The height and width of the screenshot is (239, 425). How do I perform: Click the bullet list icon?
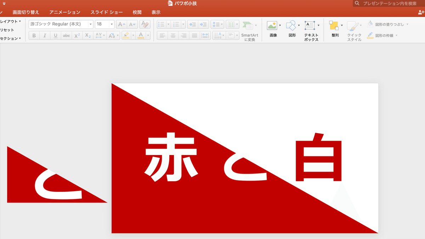[161, 24]
